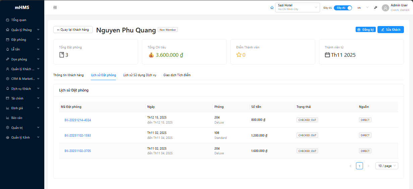Open the VN language dropdown
Screen dimensions: 413x189
pos(363,8)
